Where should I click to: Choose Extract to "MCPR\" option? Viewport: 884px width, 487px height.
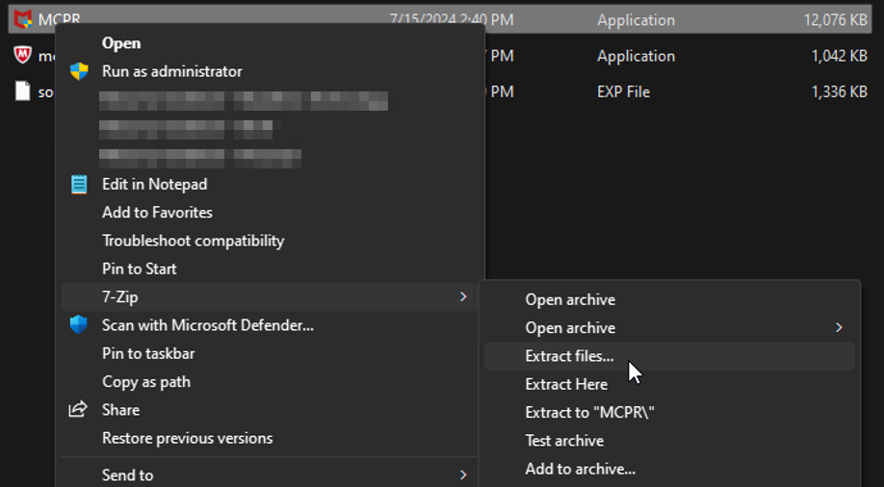point(589,412)
